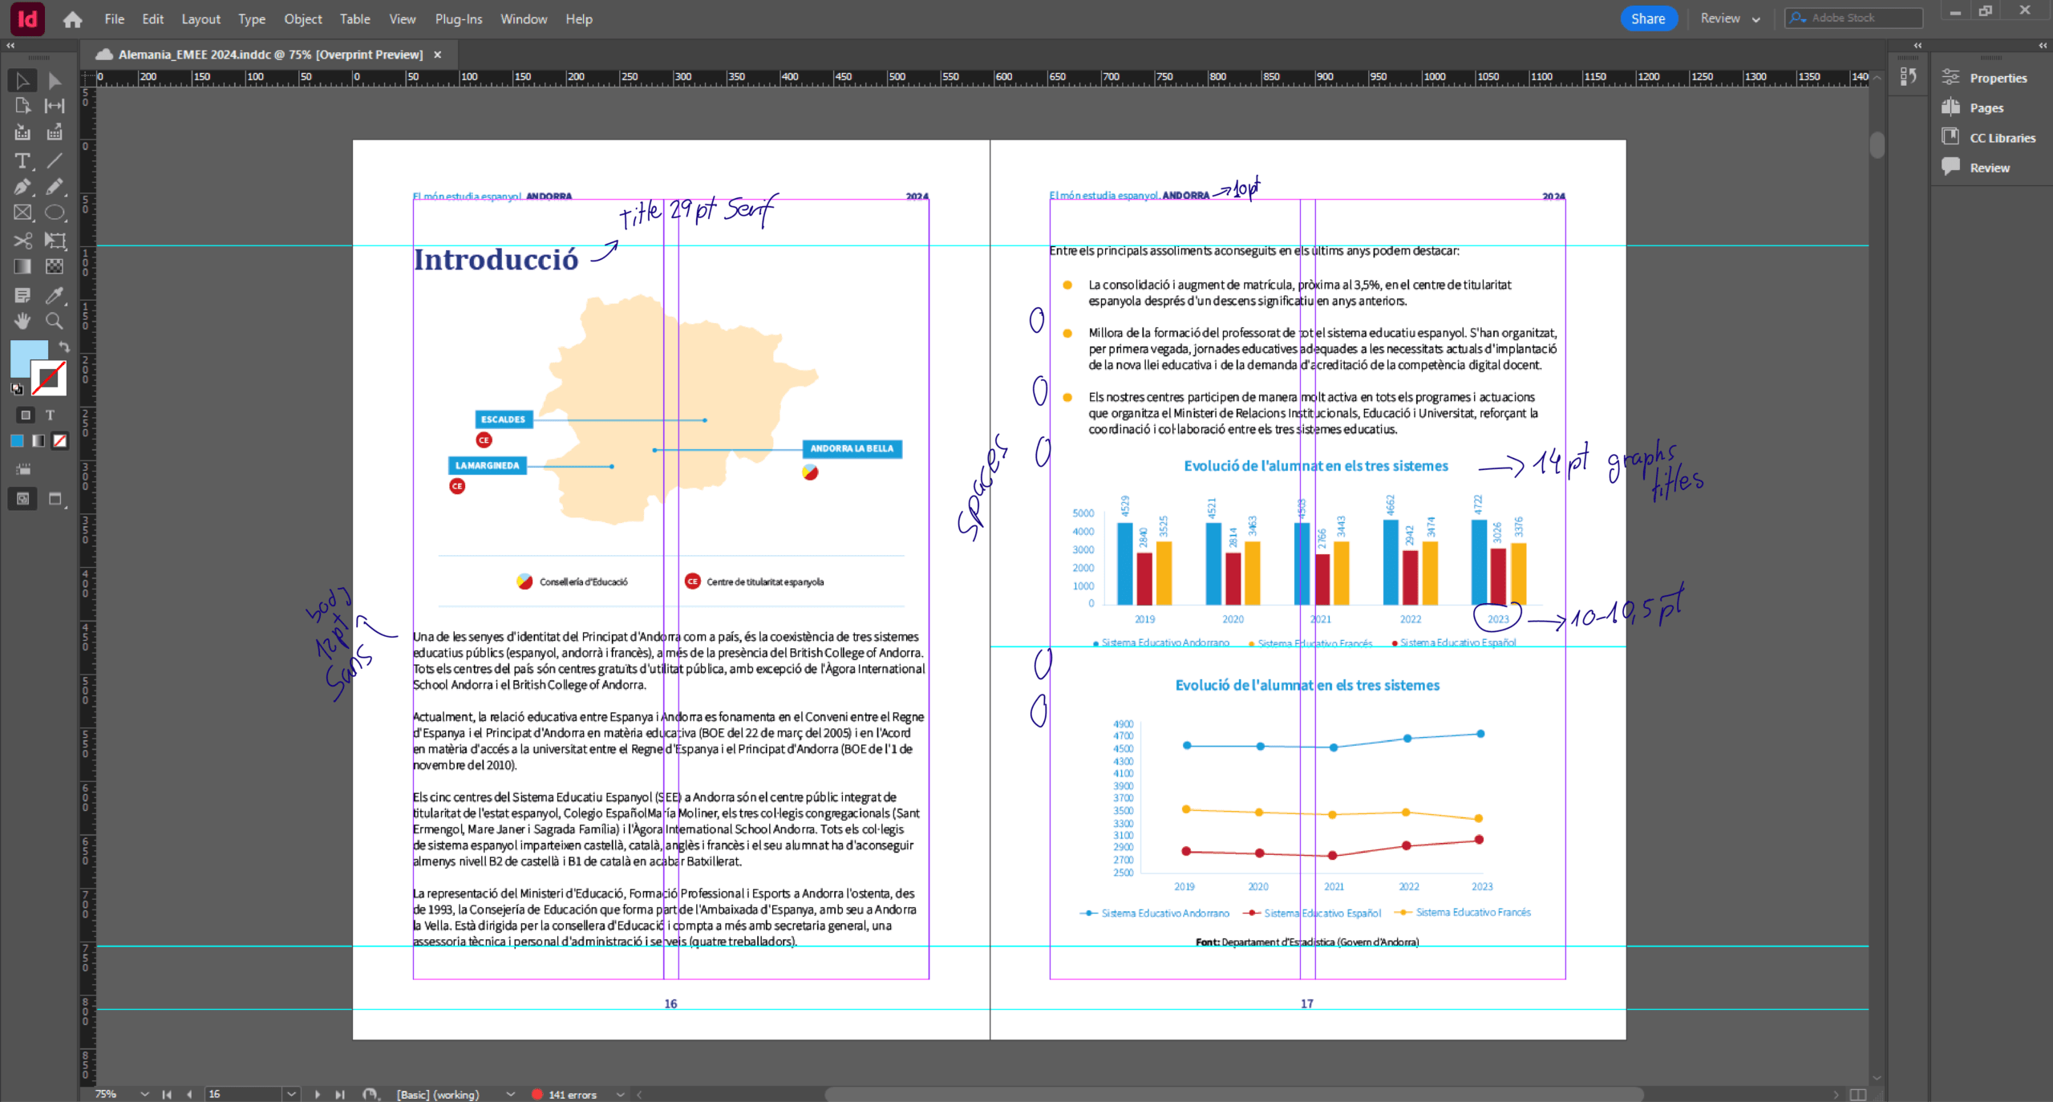Image resolution: width=2053 pixels, height=1102 pixels.
Task: Apply None color button in toolbox
Action: tap(60, 440)
